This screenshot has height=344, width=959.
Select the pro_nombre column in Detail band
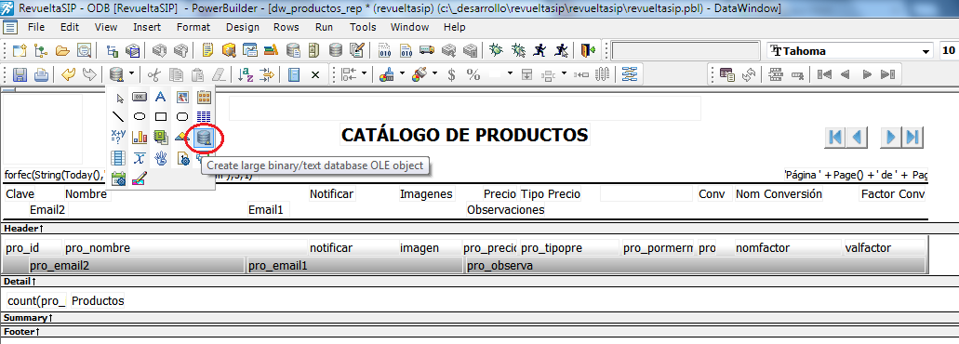[x=186, y=248]
